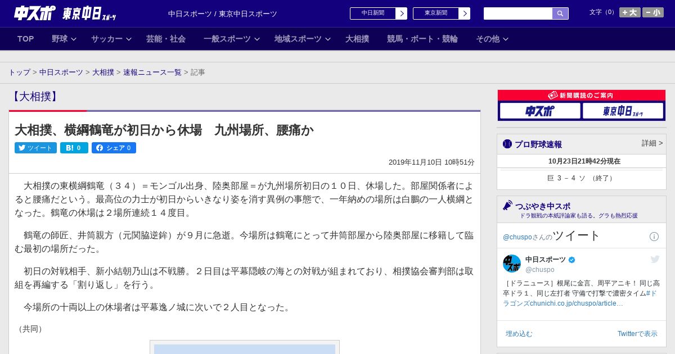Click 中日スポーツ breadcrumb link
Image resolution: width=675 pixels, height=354 pixels.
tap(61, 72)
